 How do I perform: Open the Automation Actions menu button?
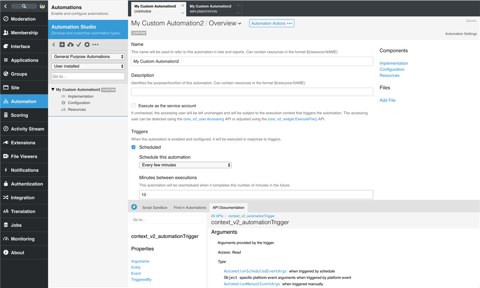click(271, 23)
